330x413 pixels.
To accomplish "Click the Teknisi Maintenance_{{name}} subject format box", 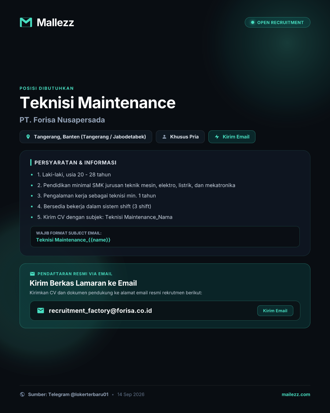I will point(165,236).
